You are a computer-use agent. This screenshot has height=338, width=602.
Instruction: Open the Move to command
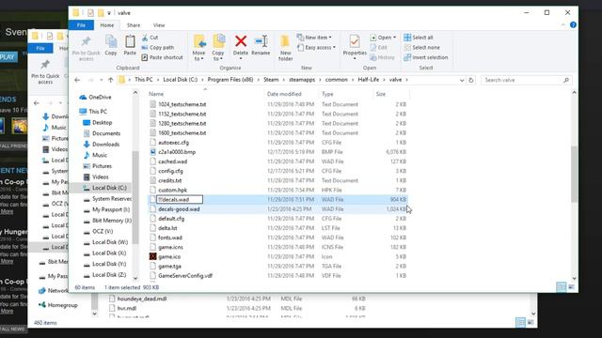[198, 48]
